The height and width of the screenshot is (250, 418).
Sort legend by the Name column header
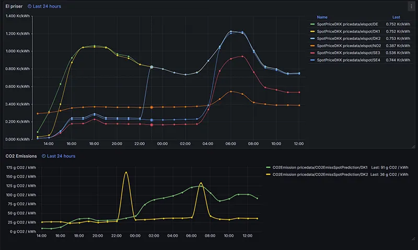pos(322,17)
